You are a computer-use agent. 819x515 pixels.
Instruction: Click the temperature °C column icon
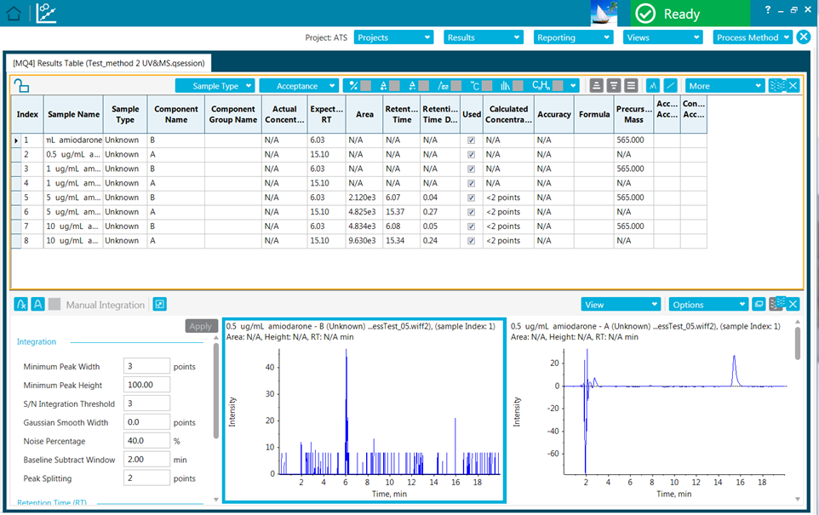(x=473, y=85)
